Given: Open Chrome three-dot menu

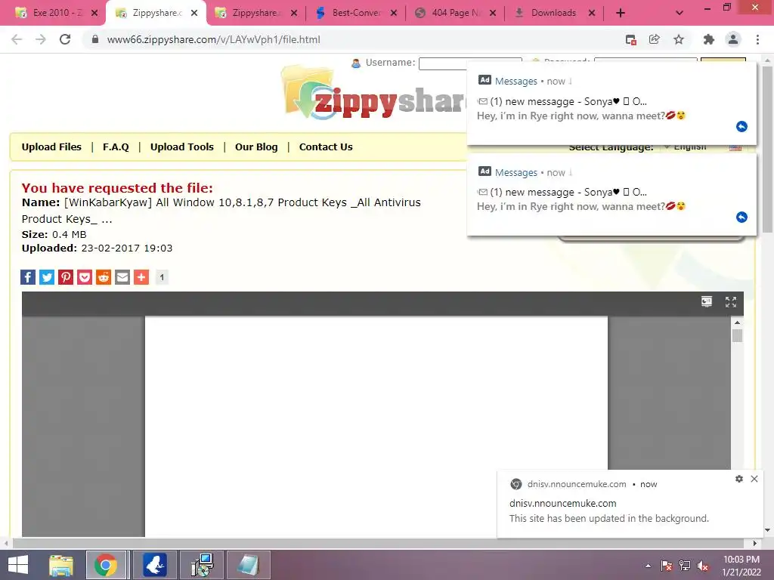Looking at the screenshot, I should click(757, 39).
